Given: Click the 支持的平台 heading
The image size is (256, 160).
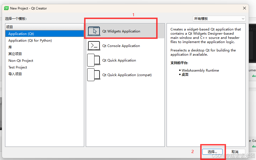Looking at the screenshot, I should 179,63.
